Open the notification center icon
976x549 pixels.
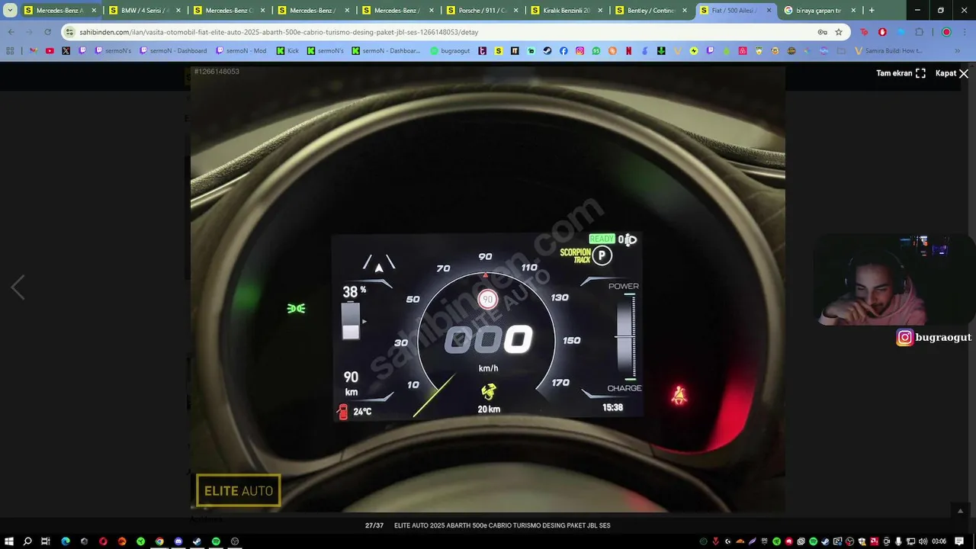coord(961,541)
